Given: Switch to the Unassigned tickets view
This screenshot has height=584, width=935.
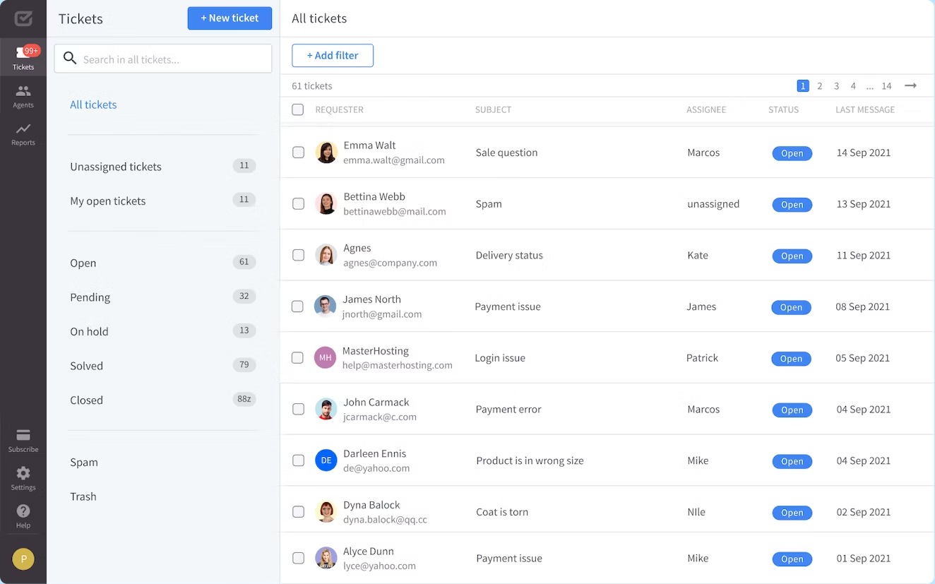Looking at the screenshot, I should [x=115, y=166].
